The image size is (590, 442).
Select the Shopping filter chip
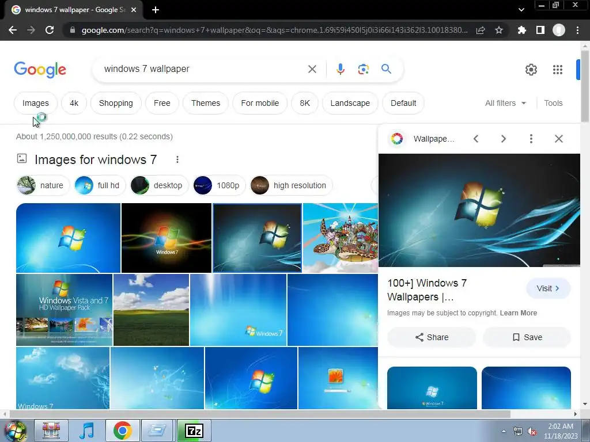116,103
